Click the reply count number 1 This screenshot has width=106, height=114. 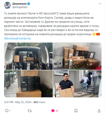coord(10,111)
